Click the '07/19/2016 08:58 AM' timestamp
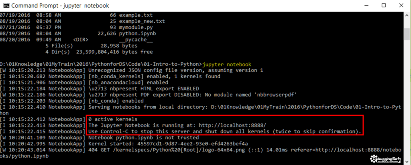The image size is (411, 165). coord(31,15)
